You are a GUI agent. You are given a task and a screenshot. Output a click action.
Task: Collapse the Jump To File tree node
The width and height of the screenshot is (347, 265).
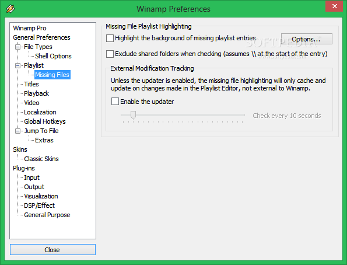[17, 131]
